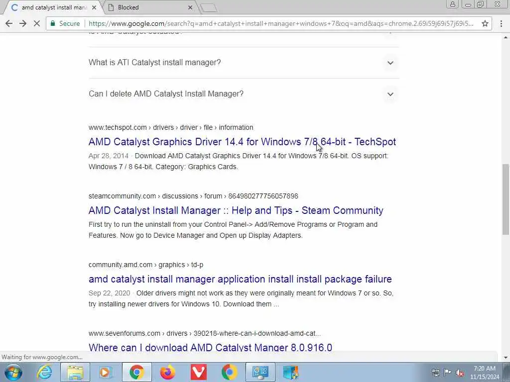This screenshot has height=382, width=510.
Task: Go back to the previous page
Action: pyautogui.click(x=9, y=23)
